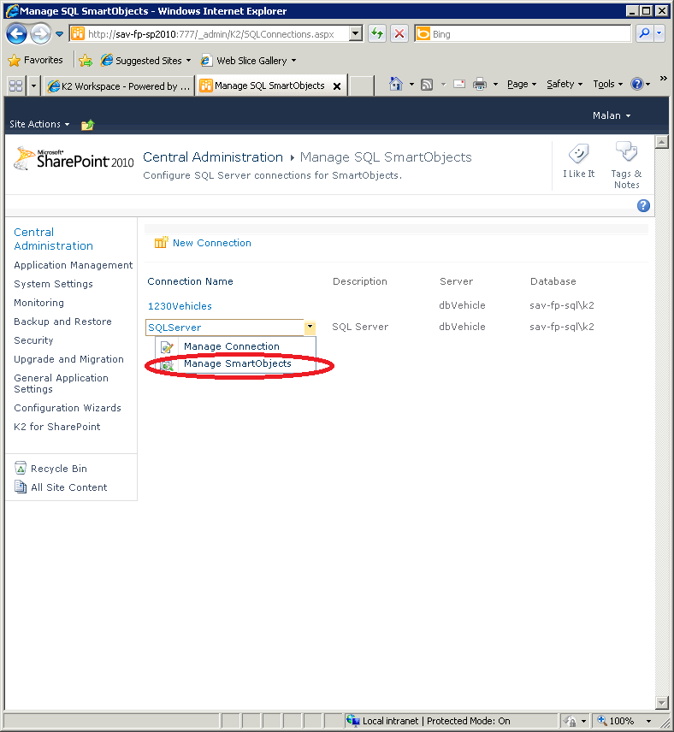Open the Page menu
Viewport: 674px width, 732px height.
[522, 84]
